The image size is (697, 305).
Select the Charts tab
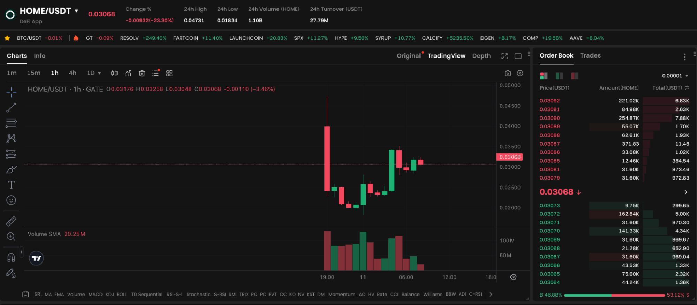17,56
